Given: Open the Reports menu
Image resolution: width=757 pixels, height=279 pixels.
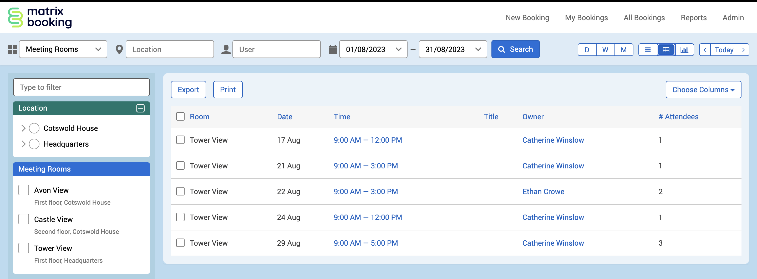Looking at the screenshot, I should click(x=693, y=18).
